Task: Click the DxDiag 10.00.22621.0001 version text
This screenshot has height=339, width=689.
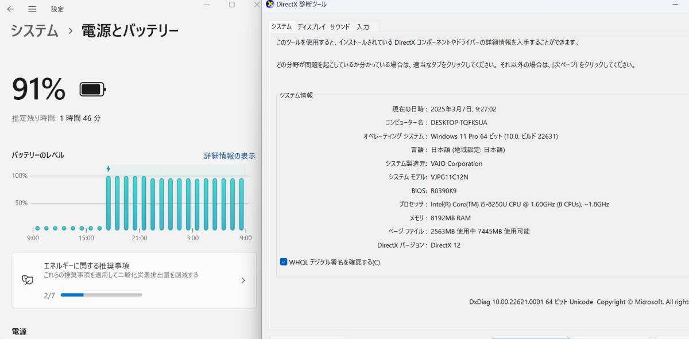Action: coord(531,302)
